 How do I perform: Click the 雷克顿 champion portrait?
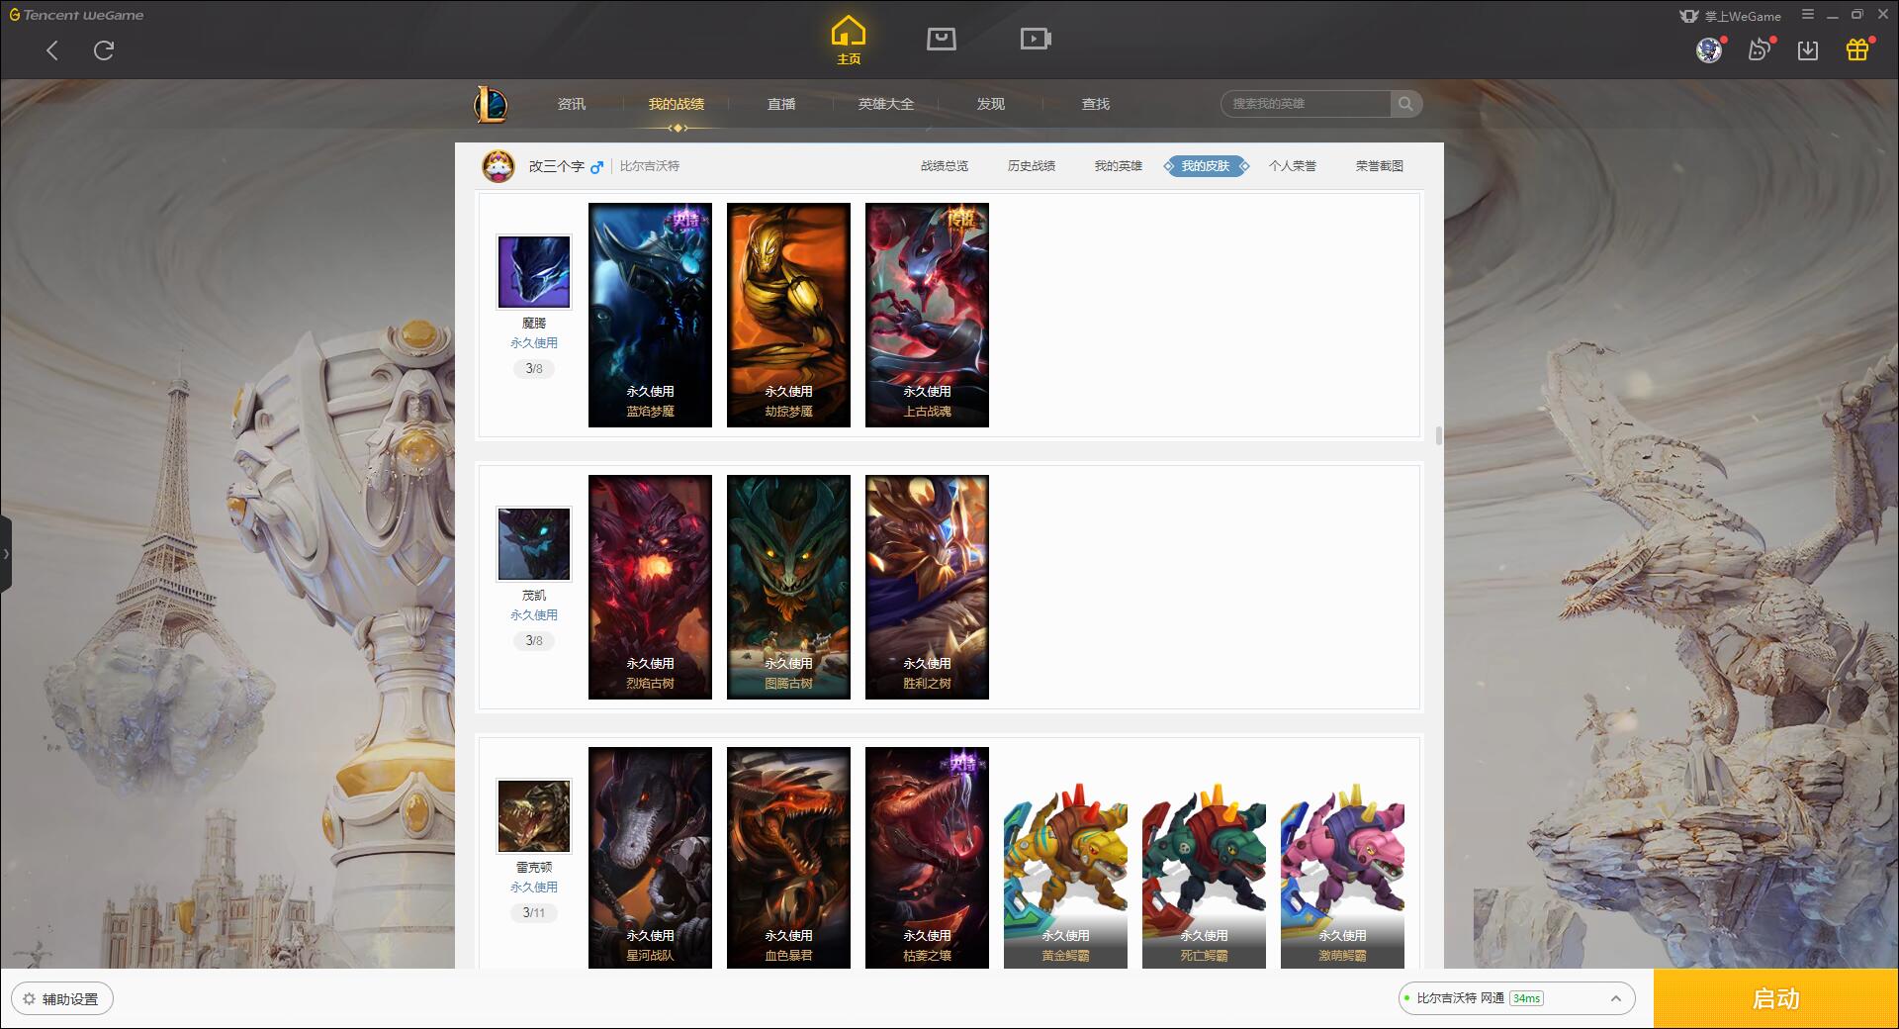point(534,816)
